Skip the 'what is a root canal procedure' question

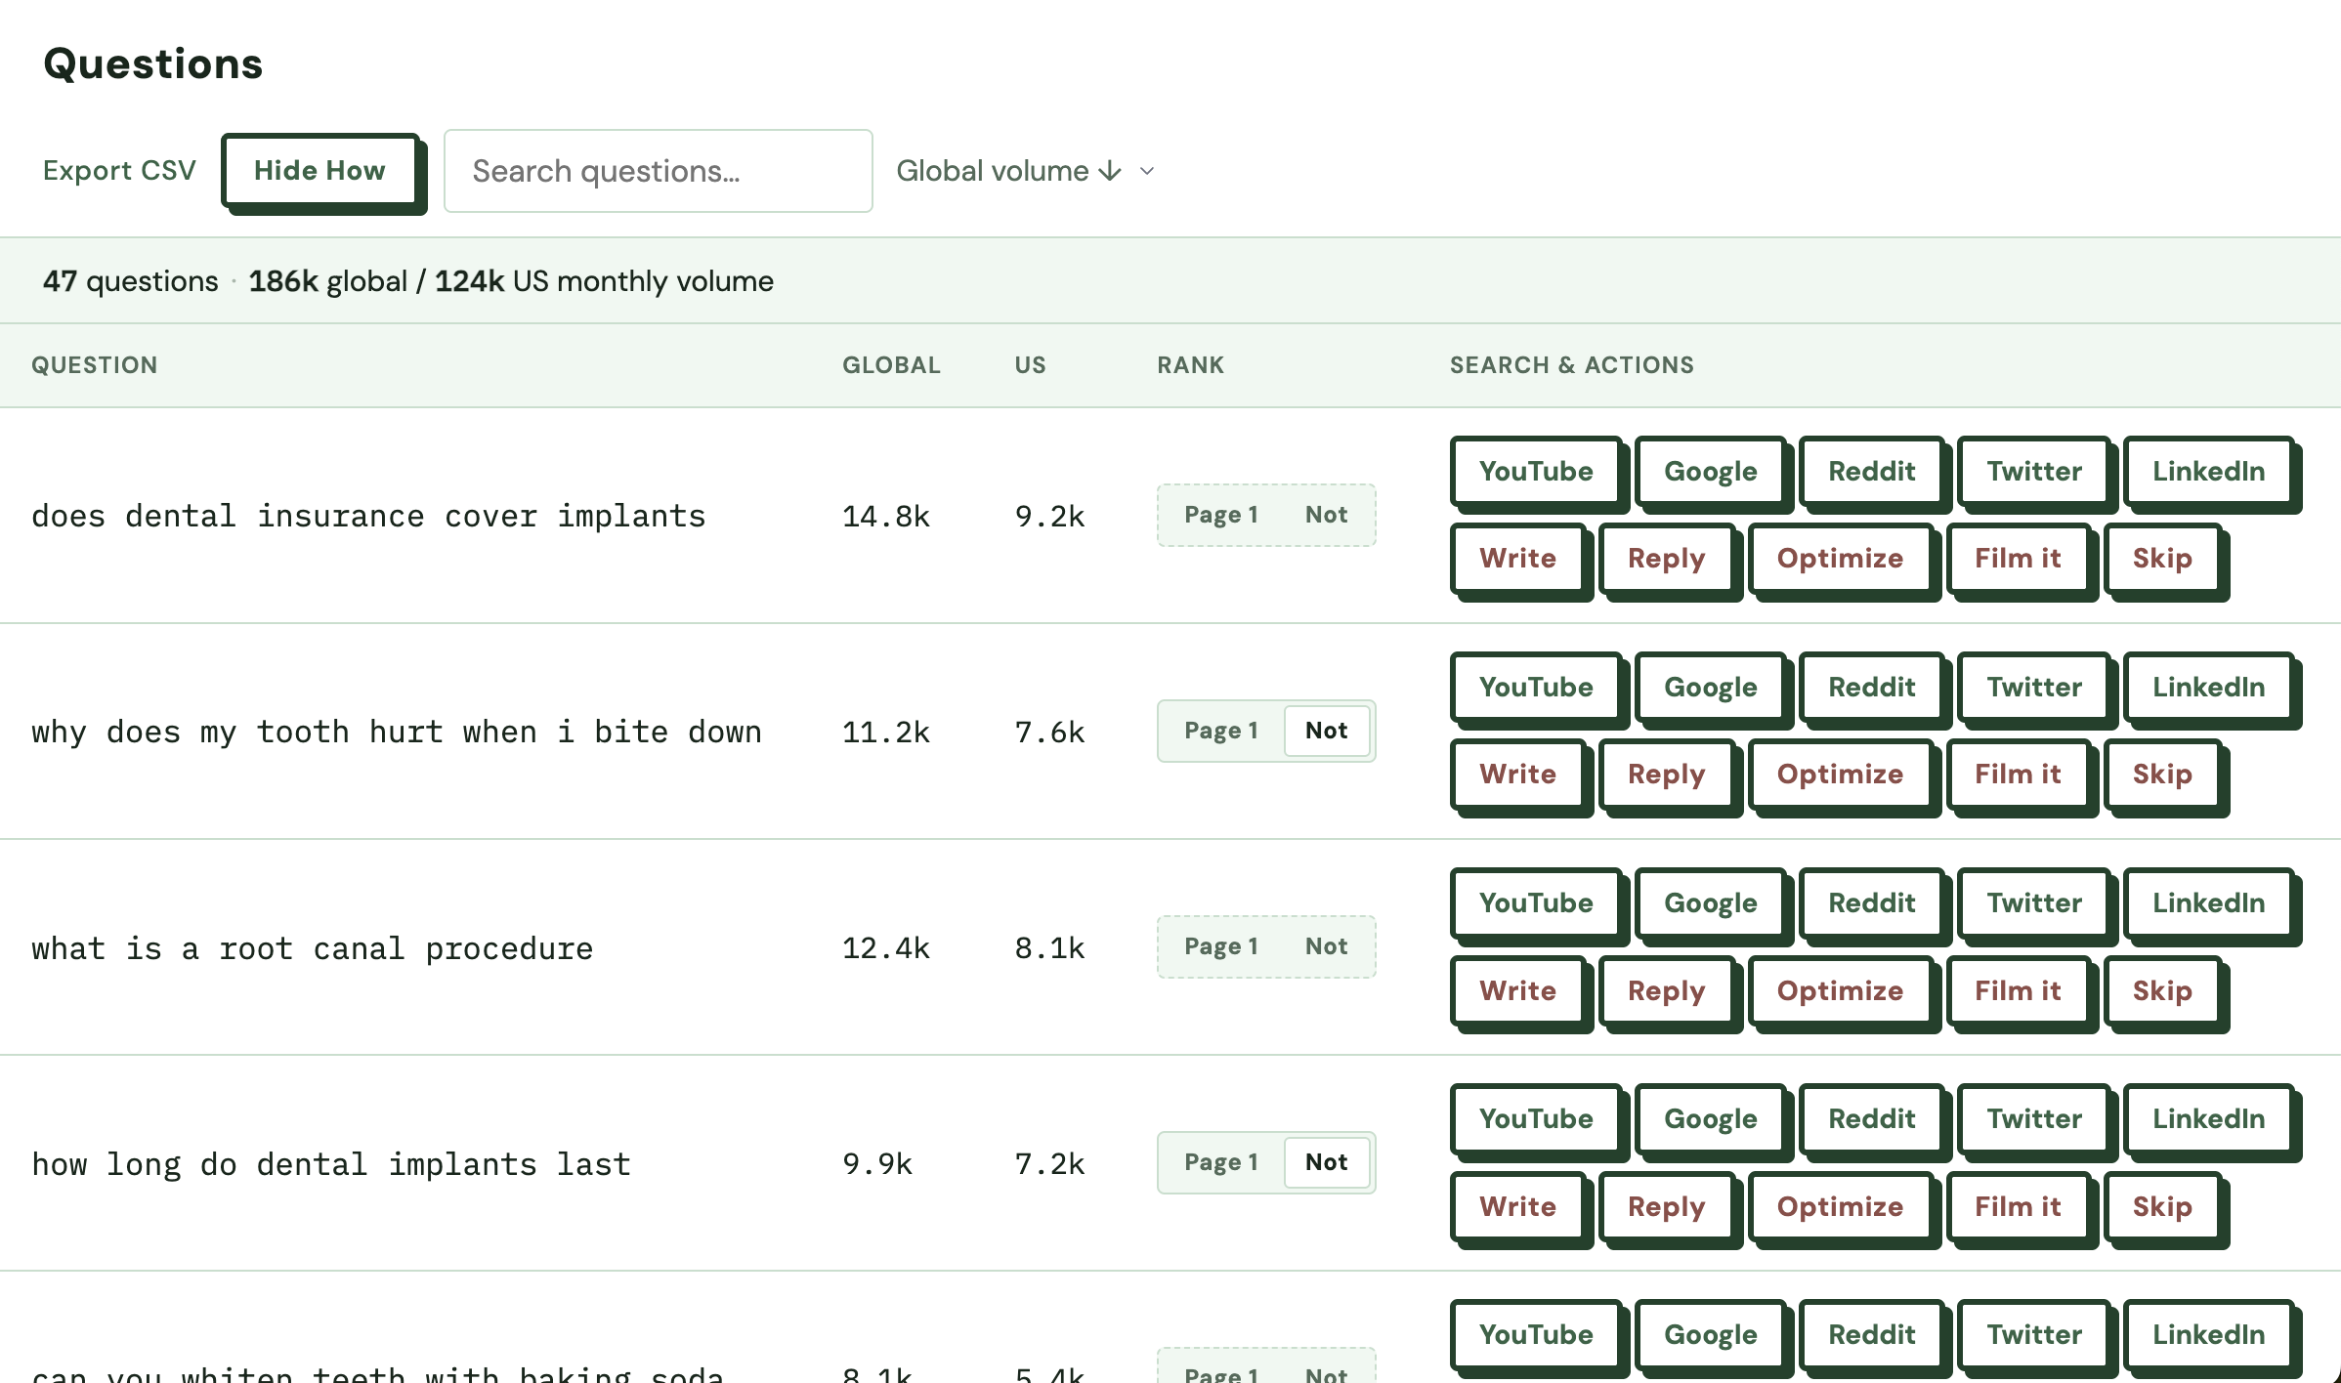pos(2162,990)
